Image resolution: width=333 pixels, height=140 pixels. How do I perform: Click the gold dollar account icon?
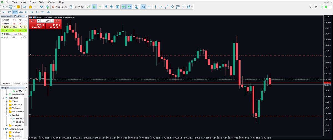18,7
